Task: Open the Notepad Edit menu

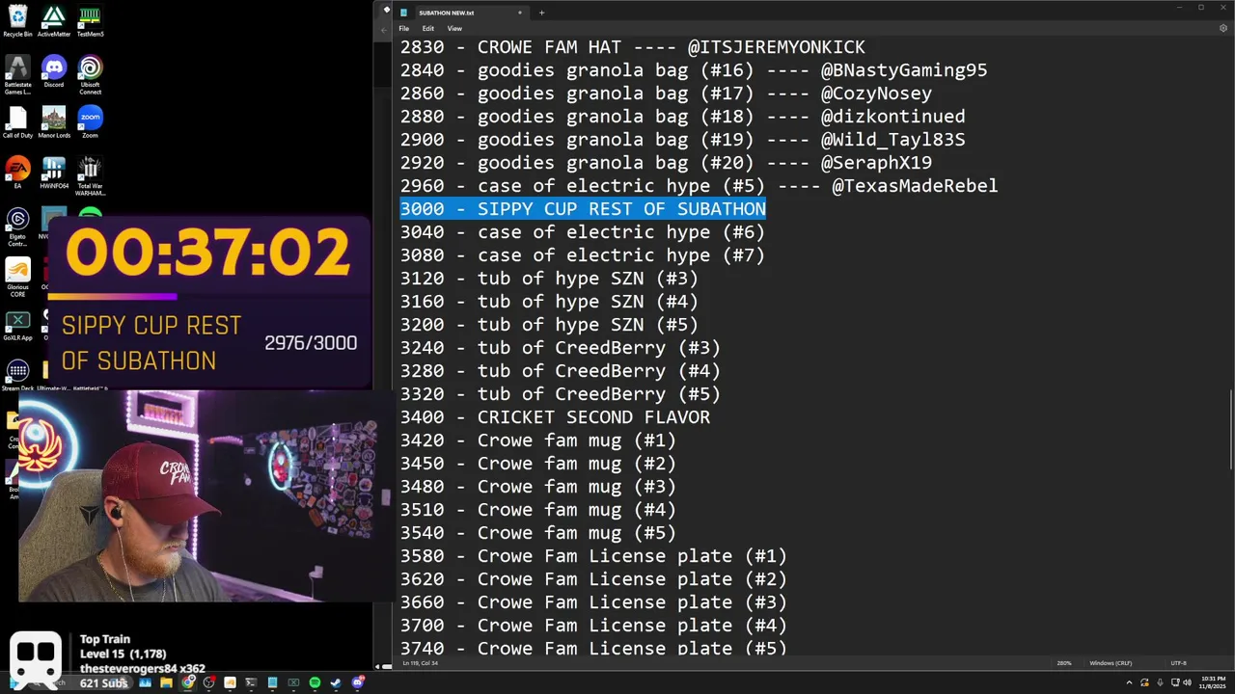Action: (427, 28)
